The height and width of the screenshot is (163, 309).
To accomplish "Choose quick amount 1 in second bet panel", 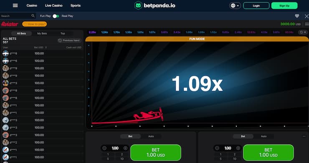I will point(220,154).
